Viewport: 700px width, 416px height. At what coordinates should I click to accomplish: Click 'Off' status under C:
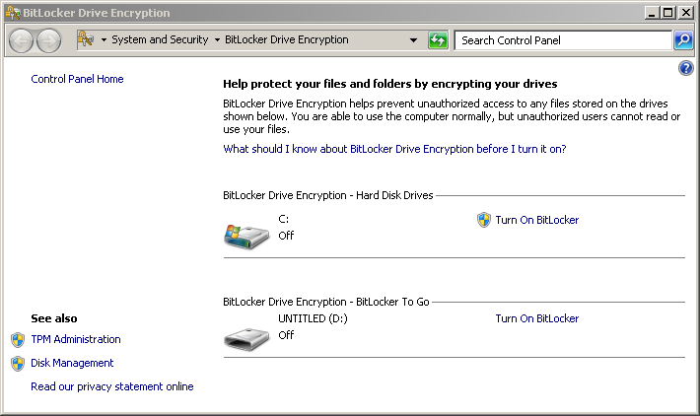[x=286, y=236]
